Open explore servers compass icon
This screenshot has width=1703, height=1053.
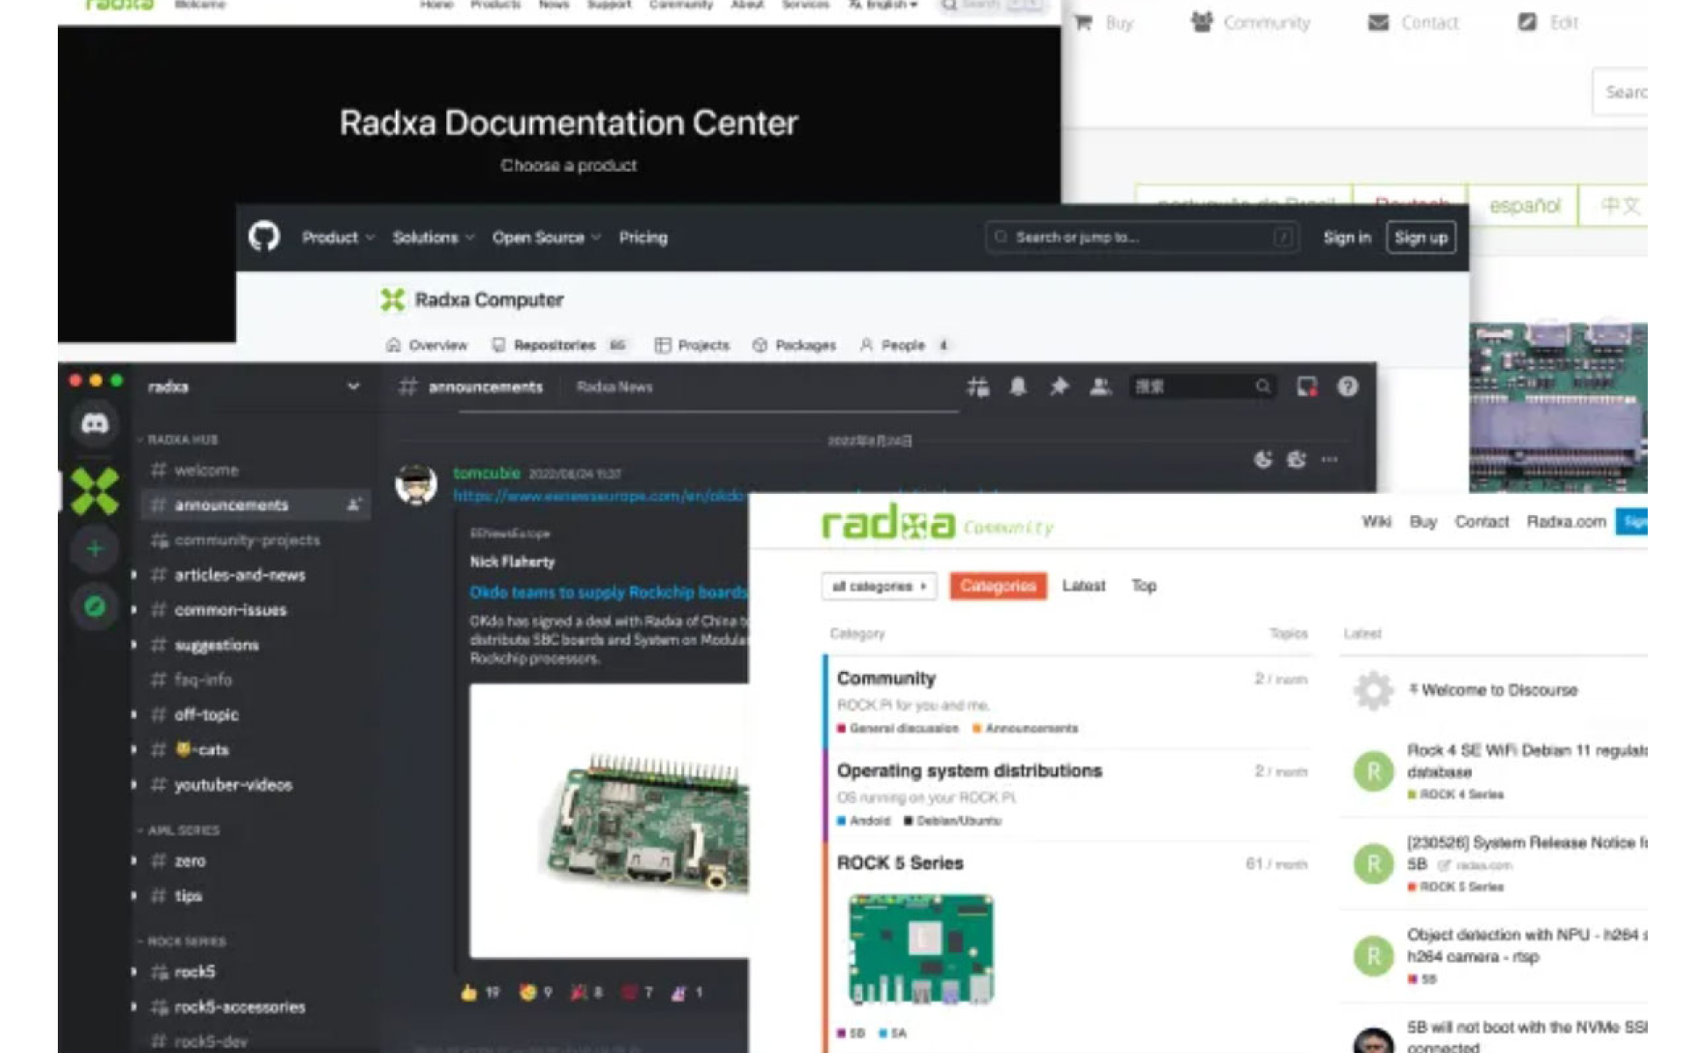pyautogui.click(x=95, y=606)
